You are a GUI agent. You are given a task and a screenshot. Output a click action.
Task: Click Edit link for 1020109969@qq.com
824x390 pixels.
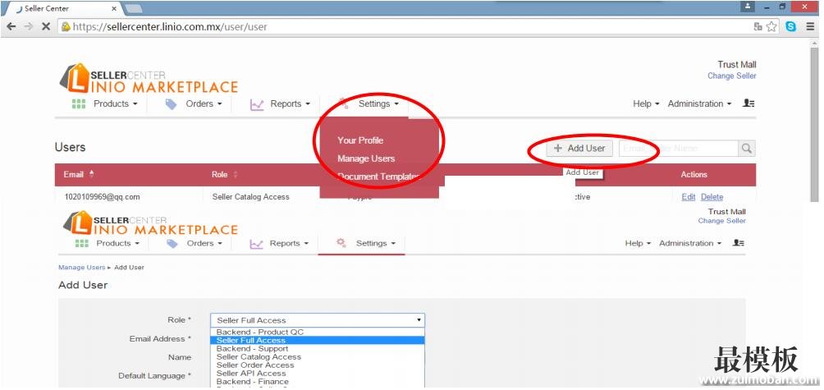(688, 196)
